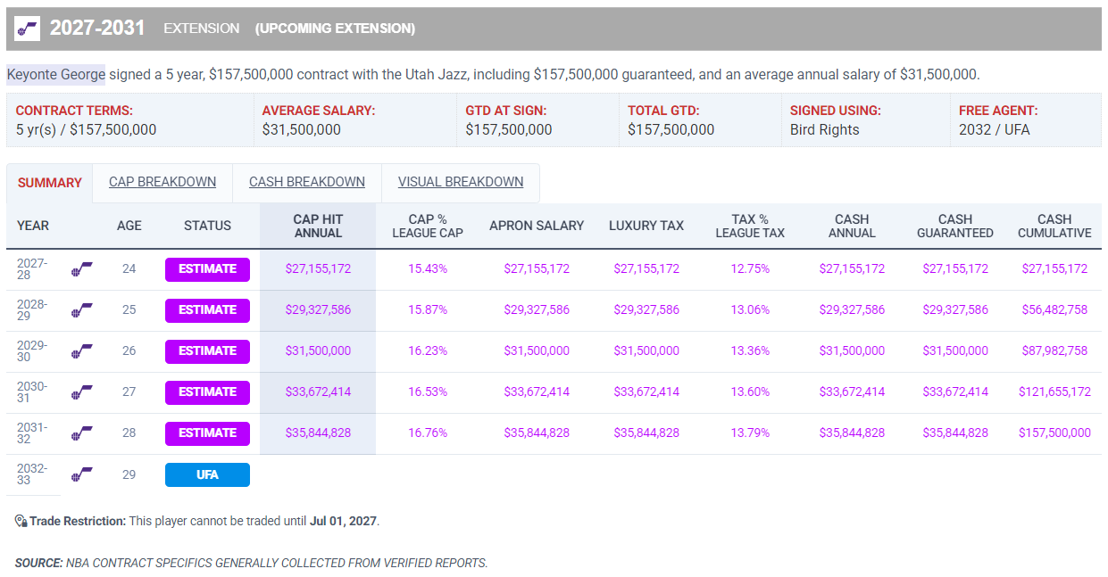Viewport: 1108px width, 577px height.
Task: Click the 13.79% league tax value
Action: (x=750, y=433)
